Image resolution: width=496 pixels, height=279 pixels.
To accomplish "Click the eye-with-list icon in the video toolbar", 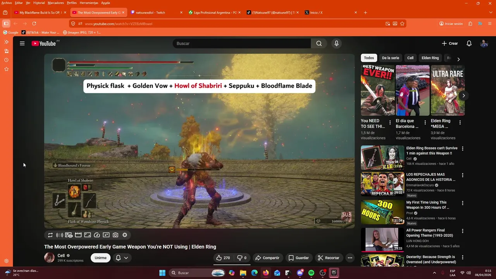I will (69, 235).
